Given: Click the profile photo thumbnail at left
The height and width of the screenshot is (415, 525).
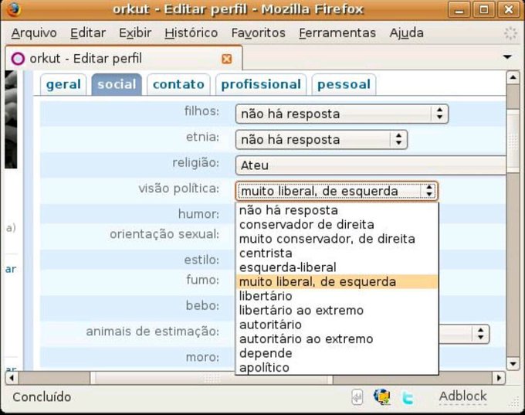Looking at the screenshot, I should click(11, 119).
